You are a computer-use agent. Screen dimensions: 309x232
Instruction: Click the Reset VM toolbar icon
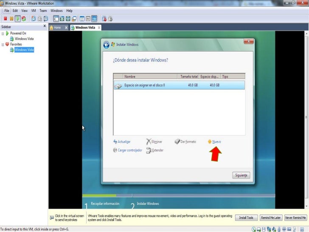pyautogui.click(x=24, y=19)
